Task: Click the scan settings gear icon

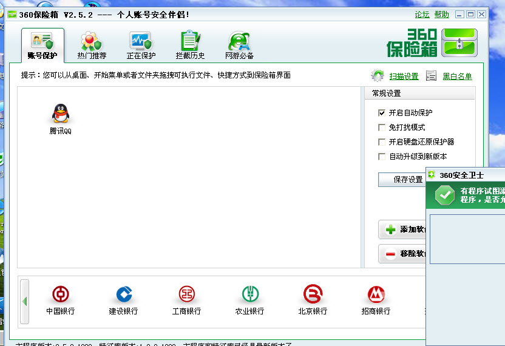Action: (377, 76)
